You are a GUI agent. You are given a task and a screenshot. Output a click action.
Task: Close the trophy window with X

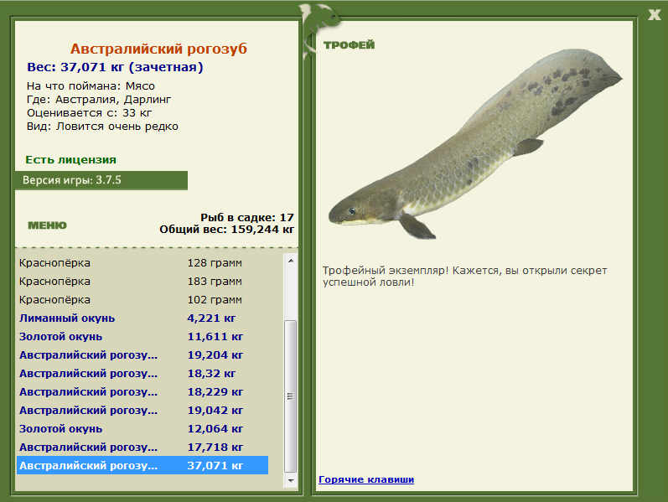coord(655,15)
